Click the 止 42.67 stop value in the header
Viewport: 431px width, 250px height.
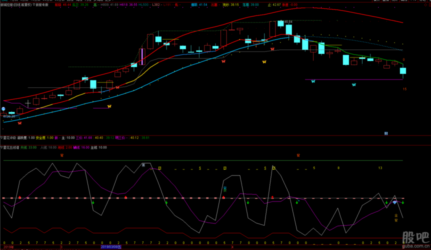[x=274, y=4]
